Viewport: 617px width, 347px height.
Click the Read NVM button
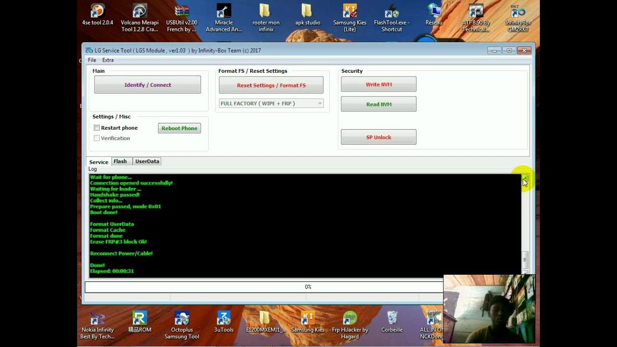[x=378, y=104]
